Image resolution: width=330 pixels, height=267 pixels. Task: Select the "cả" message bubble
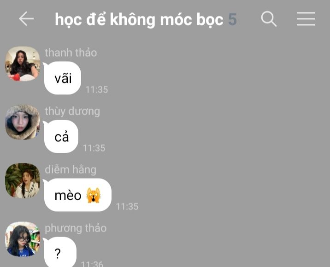pyautogui.click(x=61, y=136)
